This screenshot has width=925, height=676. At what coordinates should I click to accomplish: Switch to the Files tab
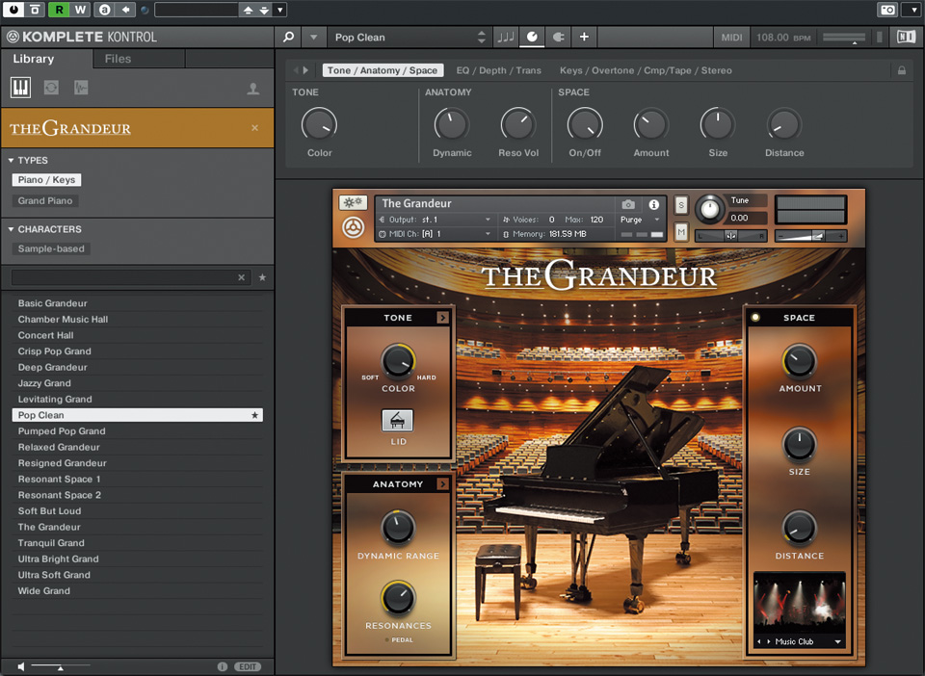[118, 59]
